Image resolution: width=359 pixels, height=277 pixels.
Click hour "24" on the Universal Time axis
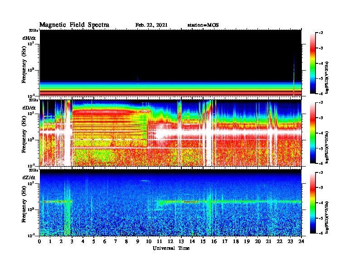(301, 242)
